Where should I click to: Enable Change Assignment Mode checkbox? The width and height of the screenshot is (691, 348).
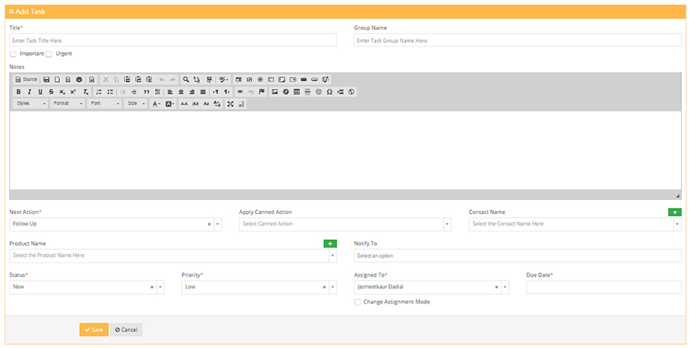(358, 302)
